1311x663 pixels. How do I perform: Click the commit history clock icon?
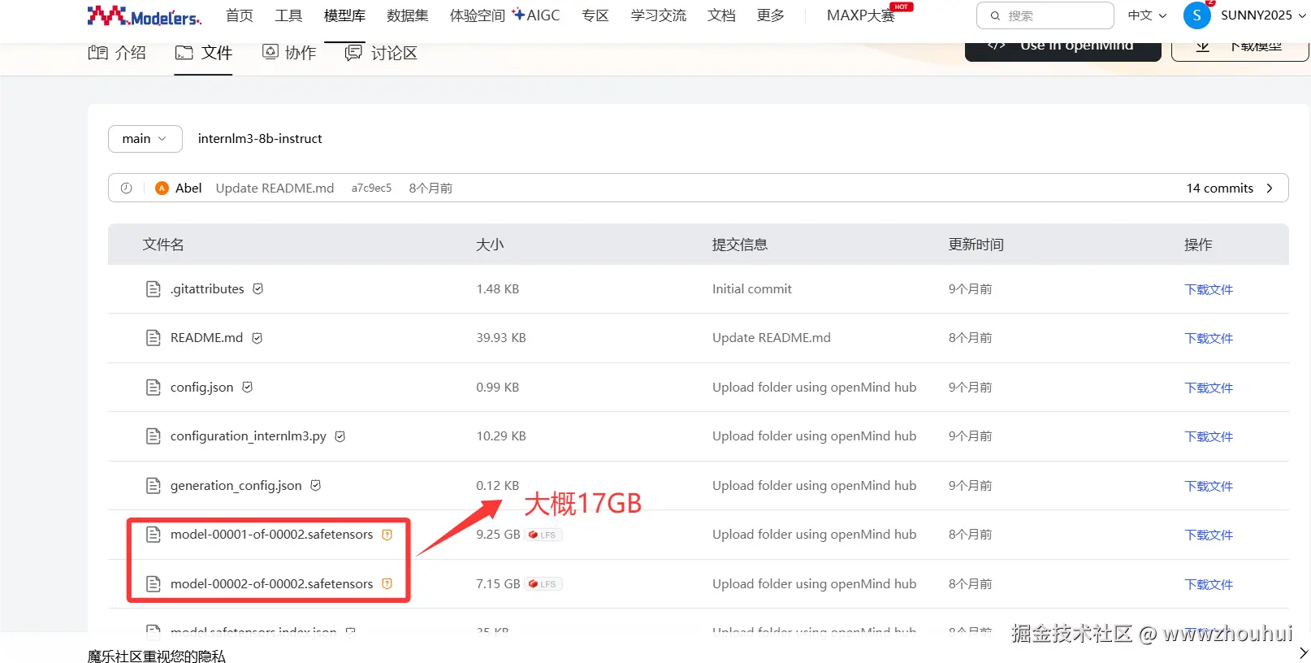[x=126, y=188]
